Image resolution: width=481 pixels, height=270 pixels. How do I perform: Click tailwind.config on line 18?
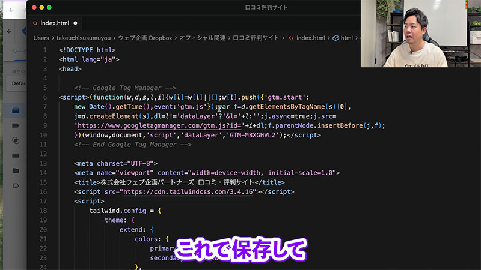[x=117, y=211]
